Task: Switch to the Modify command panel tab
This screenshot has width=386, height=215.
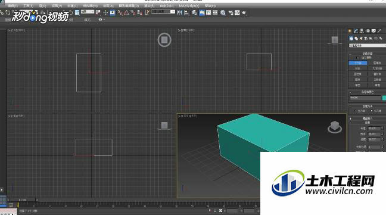Action: click(356, 31)
